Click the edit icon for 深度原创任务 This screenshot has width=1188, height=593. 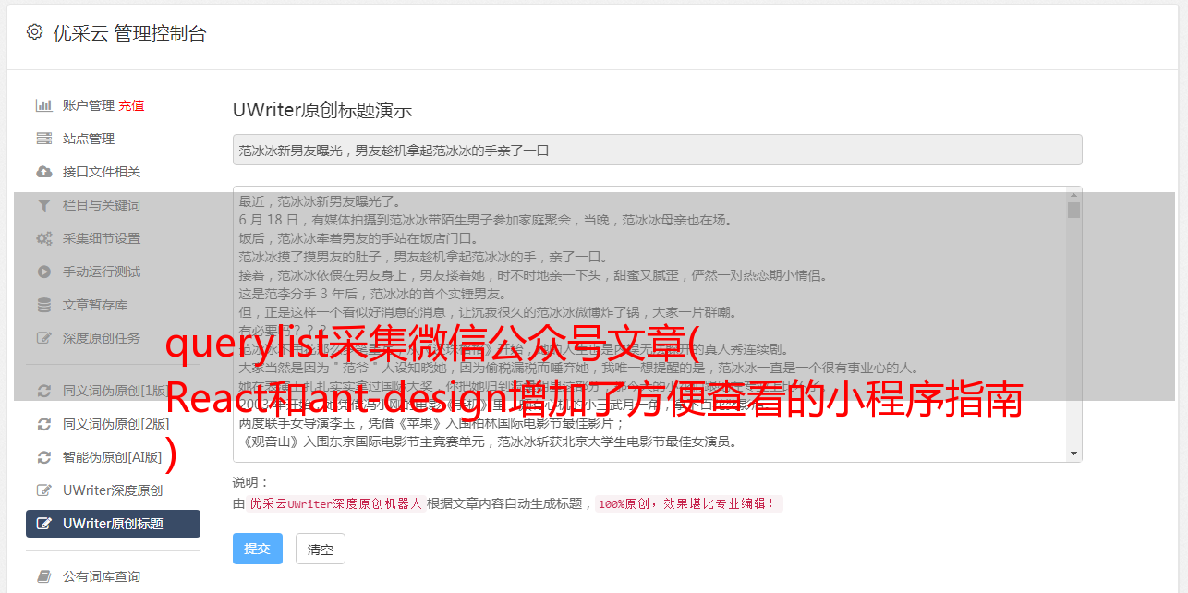(x=43, y=338)
